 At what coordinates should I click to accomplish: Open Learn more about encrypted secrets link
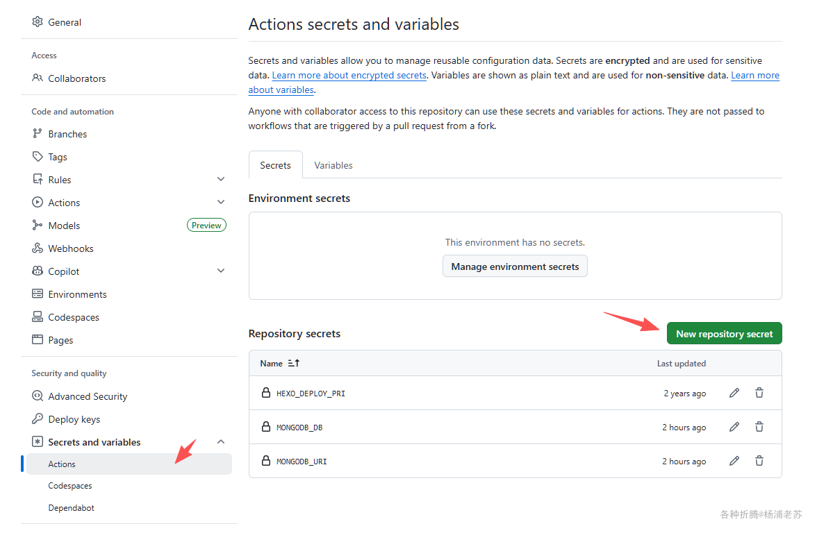(349, 76)
